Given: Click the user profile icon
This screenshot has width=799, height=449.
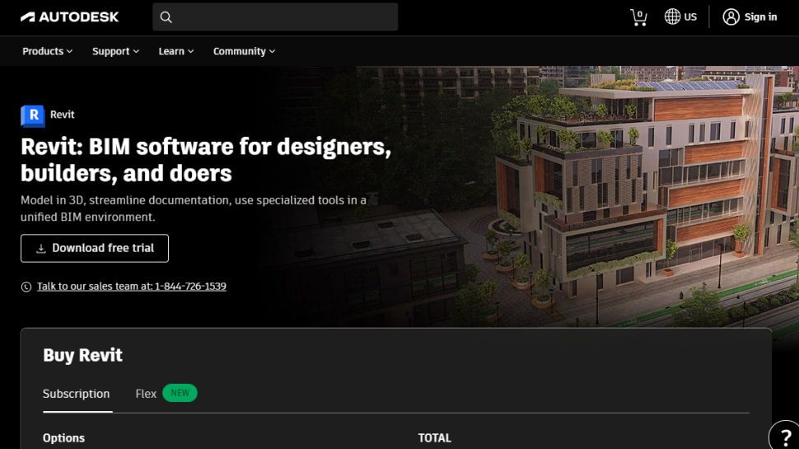Looking at the screenshot, I should tap(731, 16).
